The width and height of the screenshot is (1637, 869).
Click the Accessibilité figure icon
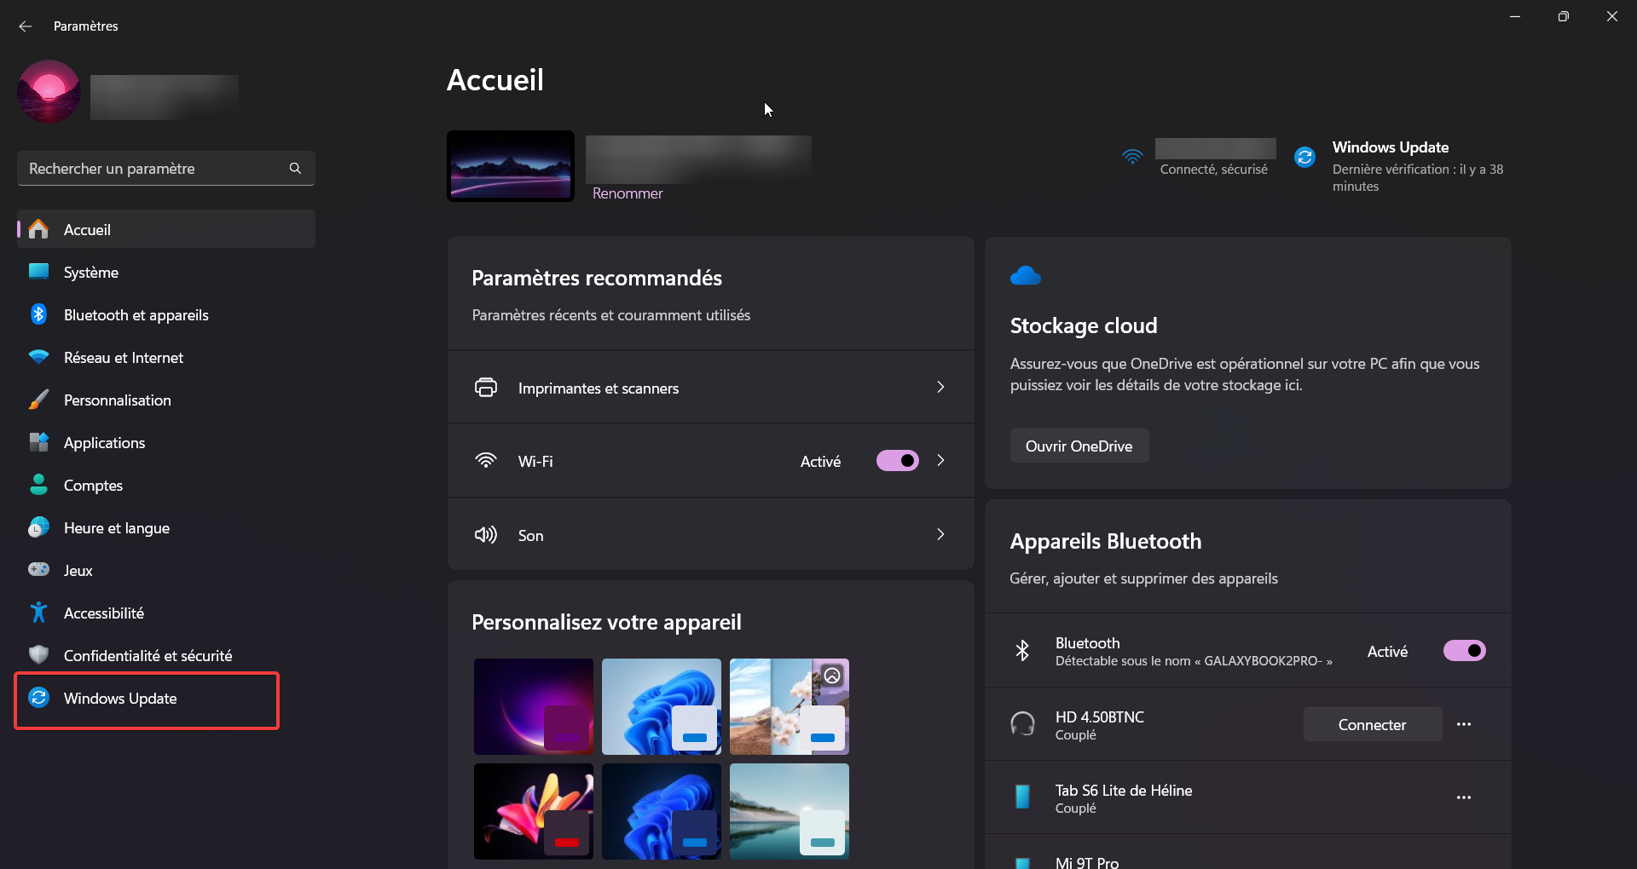coord(38,613)
